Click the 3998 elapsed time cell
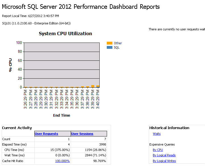 pos(102,144)
